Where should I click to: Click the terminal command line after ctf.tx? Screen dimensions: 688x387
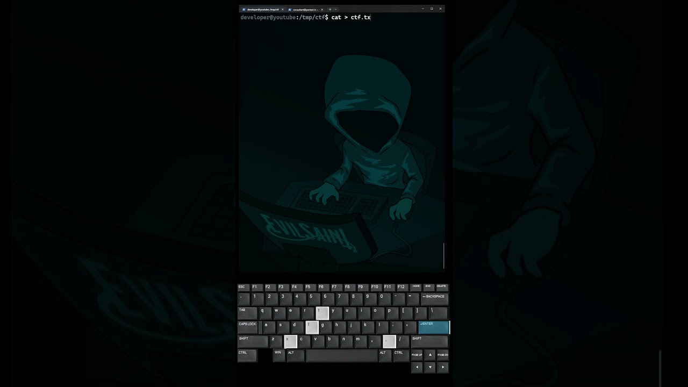point(371,18)
